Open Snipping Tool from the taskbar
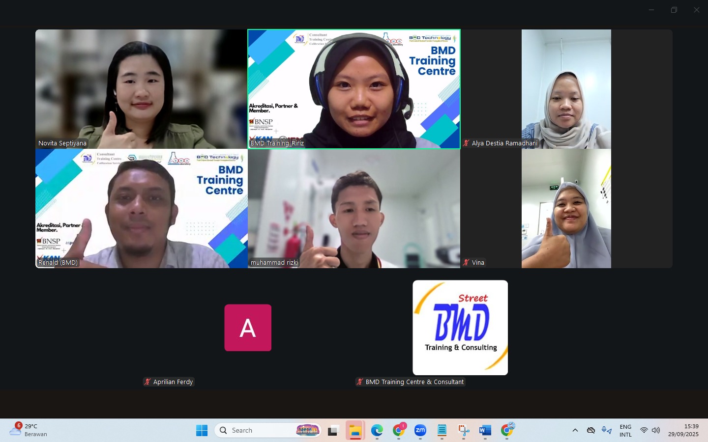708x442 pixels. pyautogui.click(x=463, y=431)
